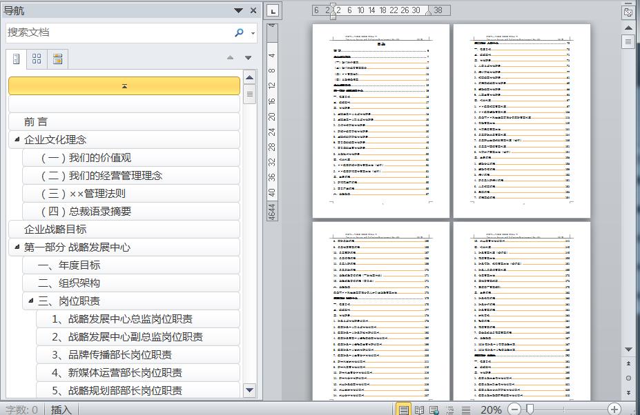
Task: Toggle the 插入 insert mode indicator
Action: (x=61, y=409)
